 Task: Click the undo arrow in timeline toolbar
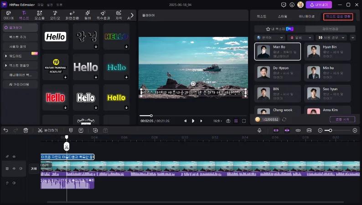6,130
